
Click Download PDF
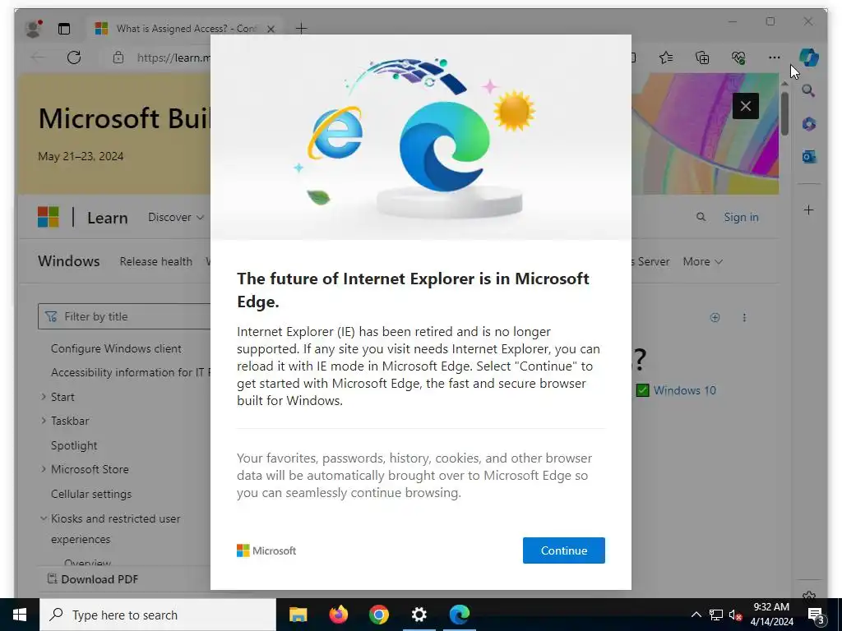[92, 579]
